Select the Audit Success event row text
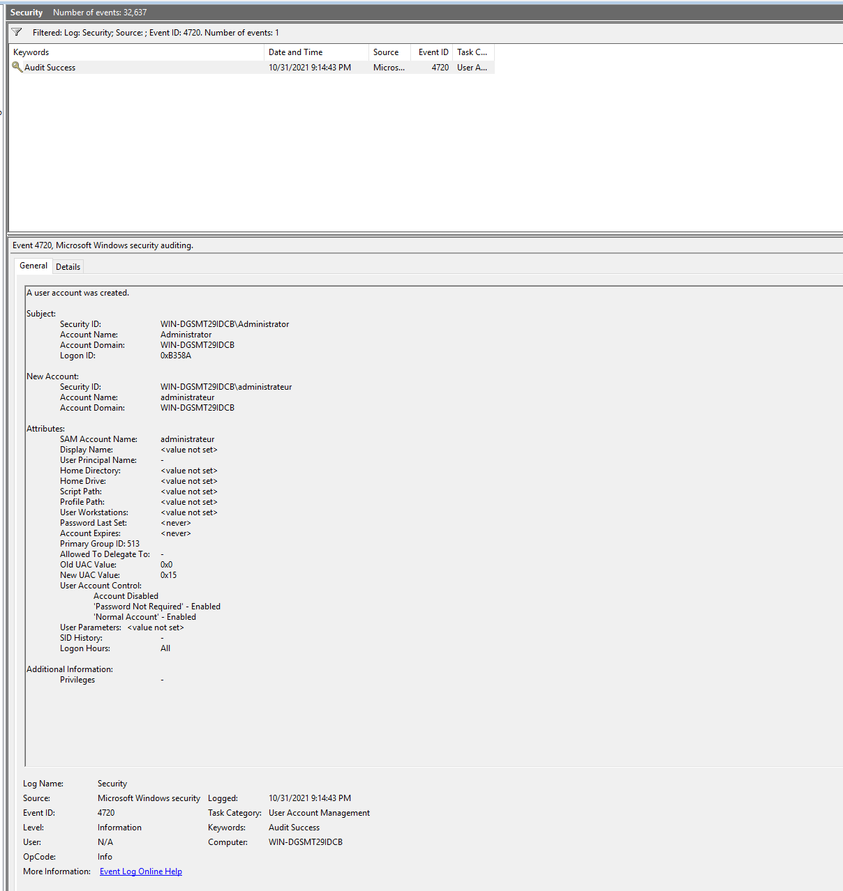Viewport: 843px width, 891px height. point(50,68)
